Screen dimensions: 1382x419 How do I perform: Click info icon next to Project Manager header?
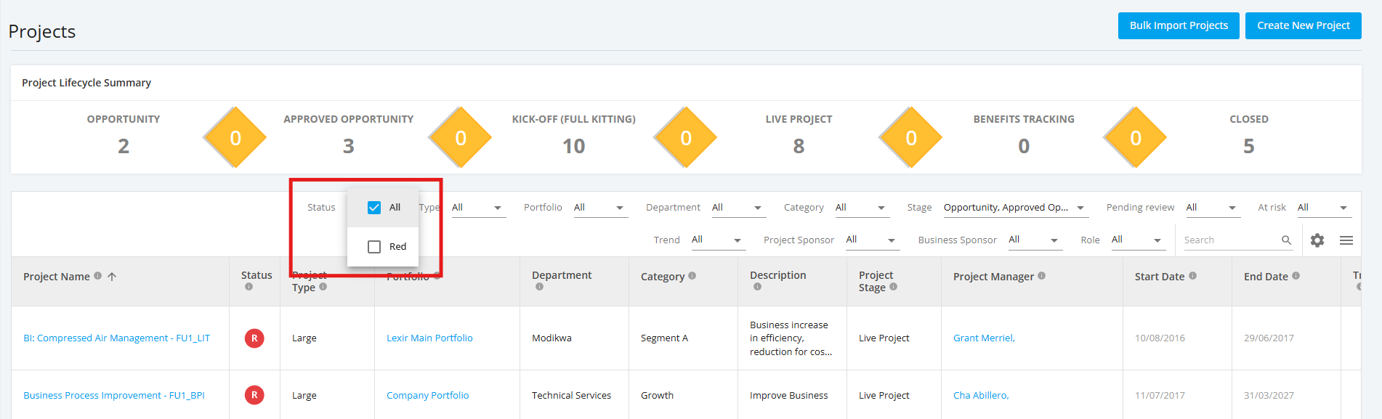(1041, 276)
